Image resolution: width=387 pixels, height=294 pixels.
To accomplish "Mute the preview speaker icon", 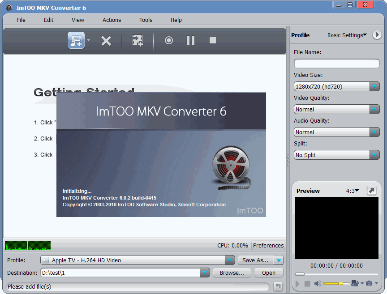I will coord(318,284).
